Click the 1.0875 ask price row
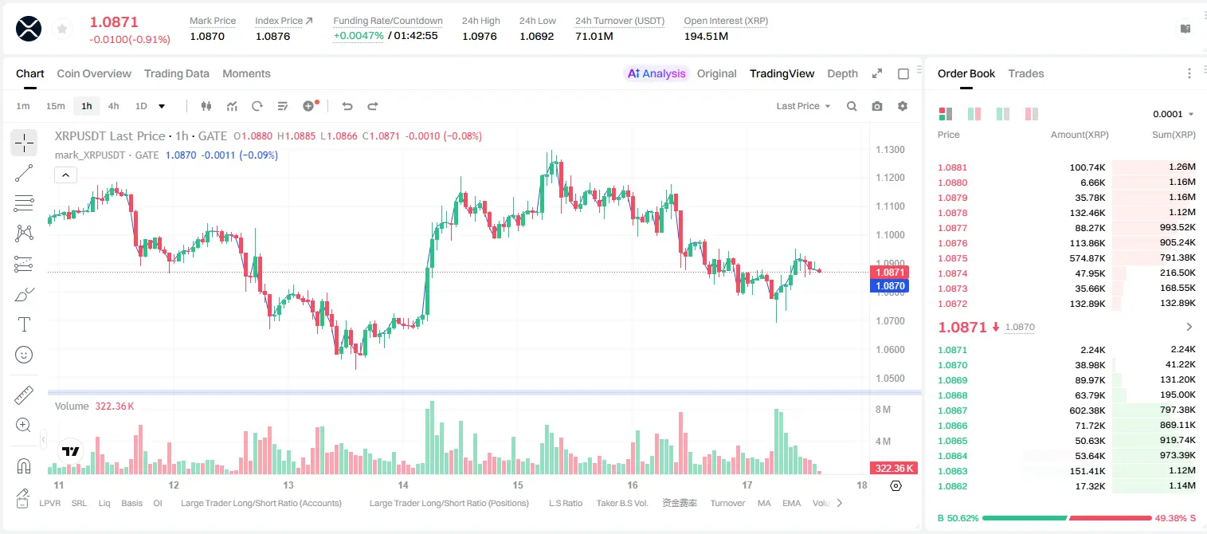The width and height of the screenshot is (1207, 534). (1067, 258)
